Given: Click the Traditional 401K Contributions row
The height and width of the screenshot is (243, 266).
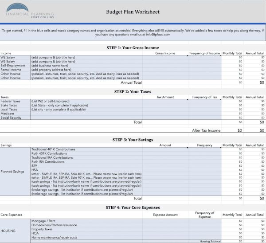Looking at the screenshot, I should [87, 149].
